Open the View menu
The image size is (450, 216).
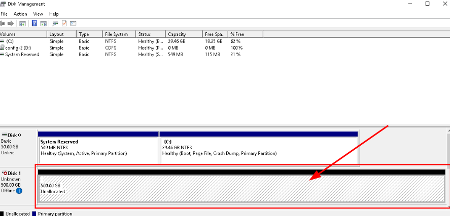click(38, 14)
